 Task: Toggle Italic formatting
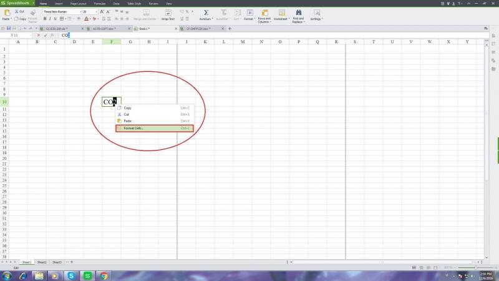coord(51,19)
